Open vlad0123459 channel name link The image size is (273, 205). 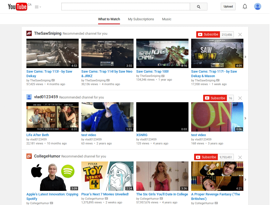46,97
